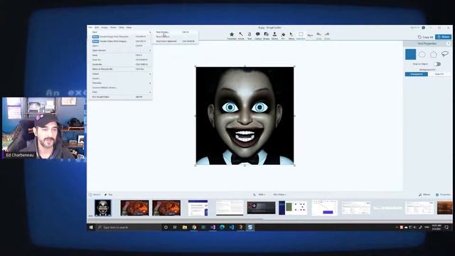Image resolution: width=455 pixels, height=256 pixels.
Task: Expand the Print submenu
Action: [120, 92]
